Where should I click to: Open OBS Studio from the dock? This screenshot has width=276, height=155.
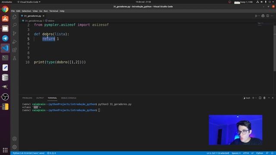tap(5, 97)
